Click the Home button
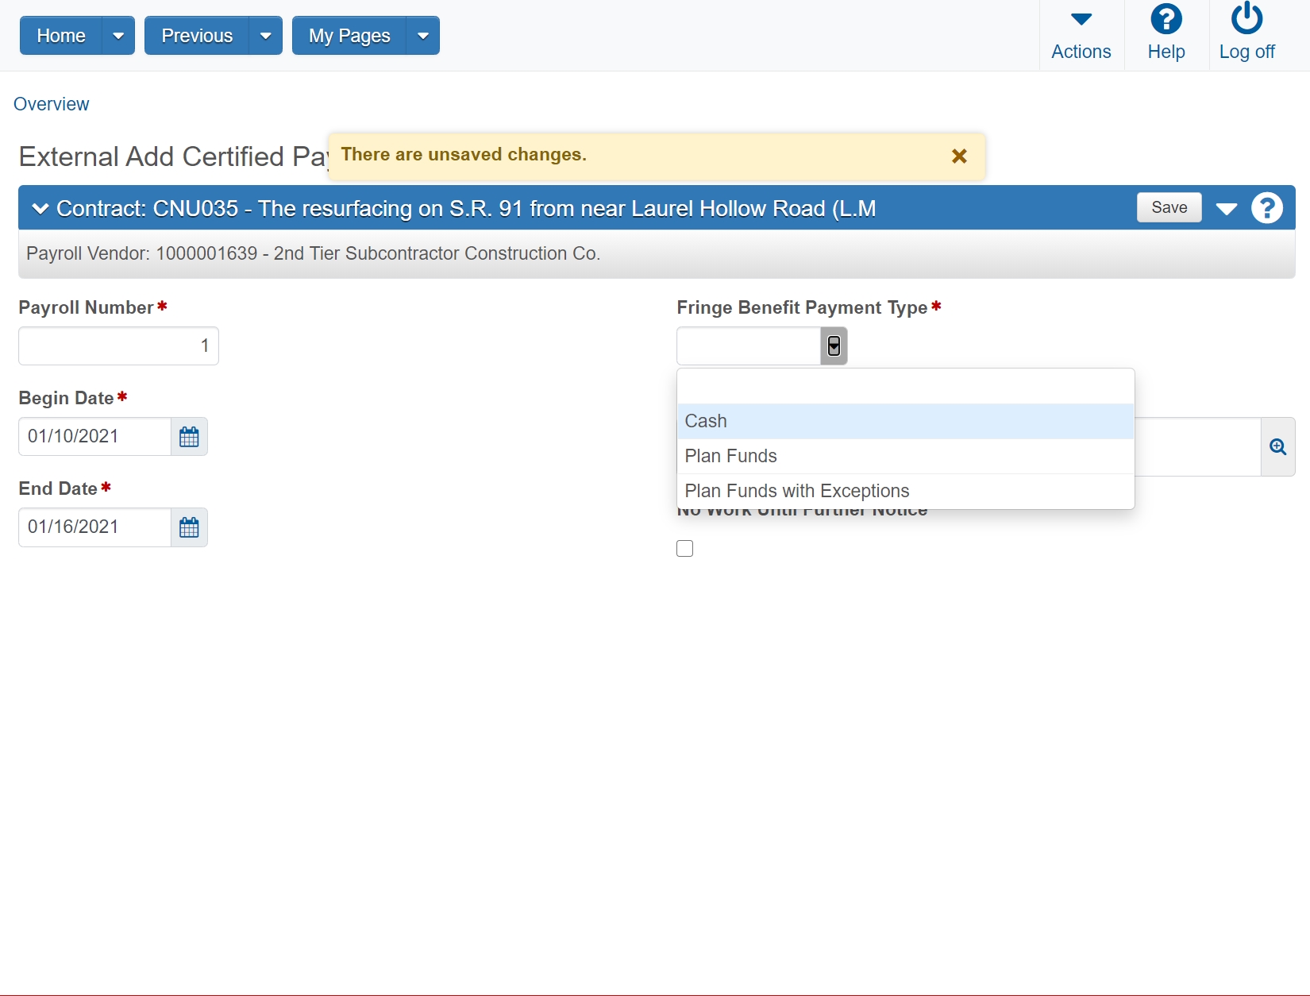 pos(61,36)
